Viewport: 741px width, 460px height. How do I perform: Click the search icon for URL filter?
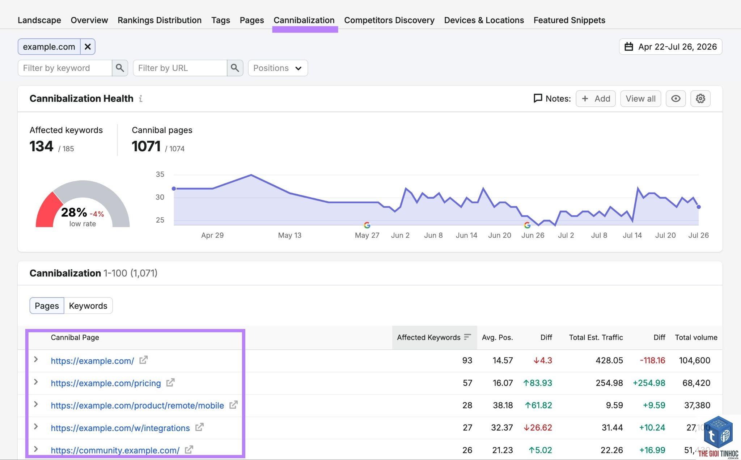pos(235,68)
